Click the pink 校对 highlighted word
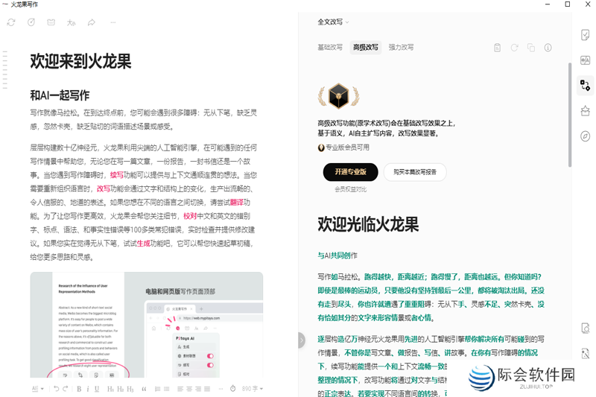The height and width of the screenshot is (397, 596). [190, 216]
